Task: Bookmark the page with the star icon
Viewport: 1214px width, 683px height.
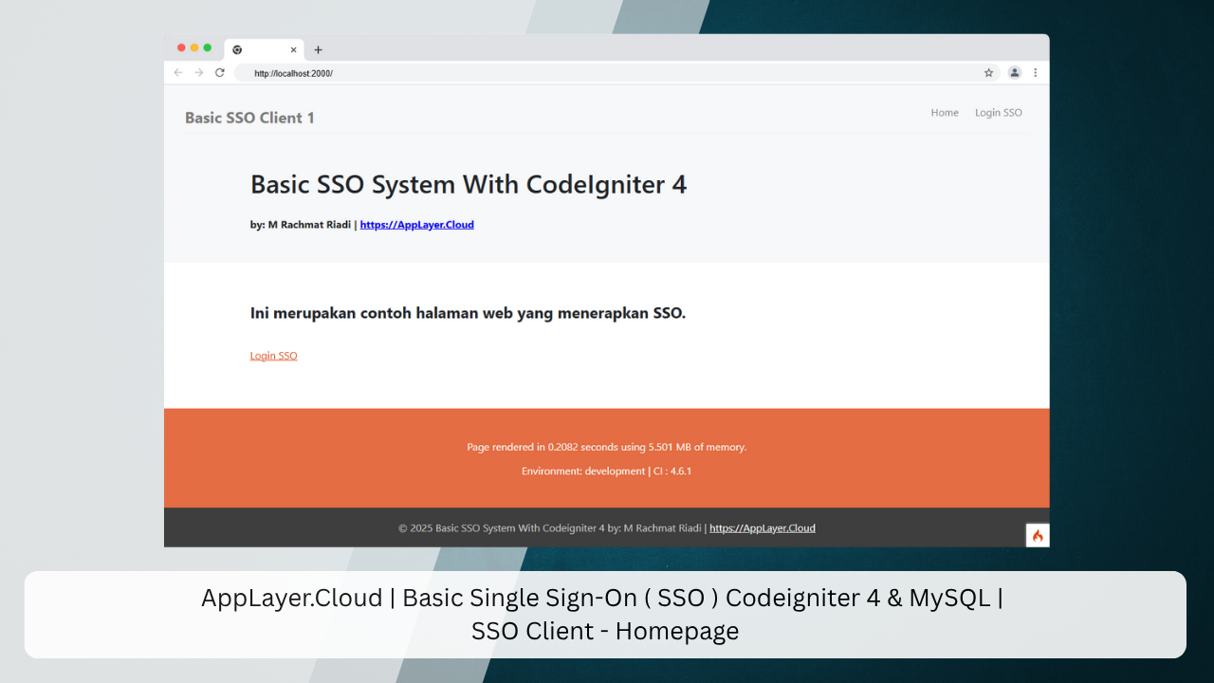Action: tap(988, 73)
